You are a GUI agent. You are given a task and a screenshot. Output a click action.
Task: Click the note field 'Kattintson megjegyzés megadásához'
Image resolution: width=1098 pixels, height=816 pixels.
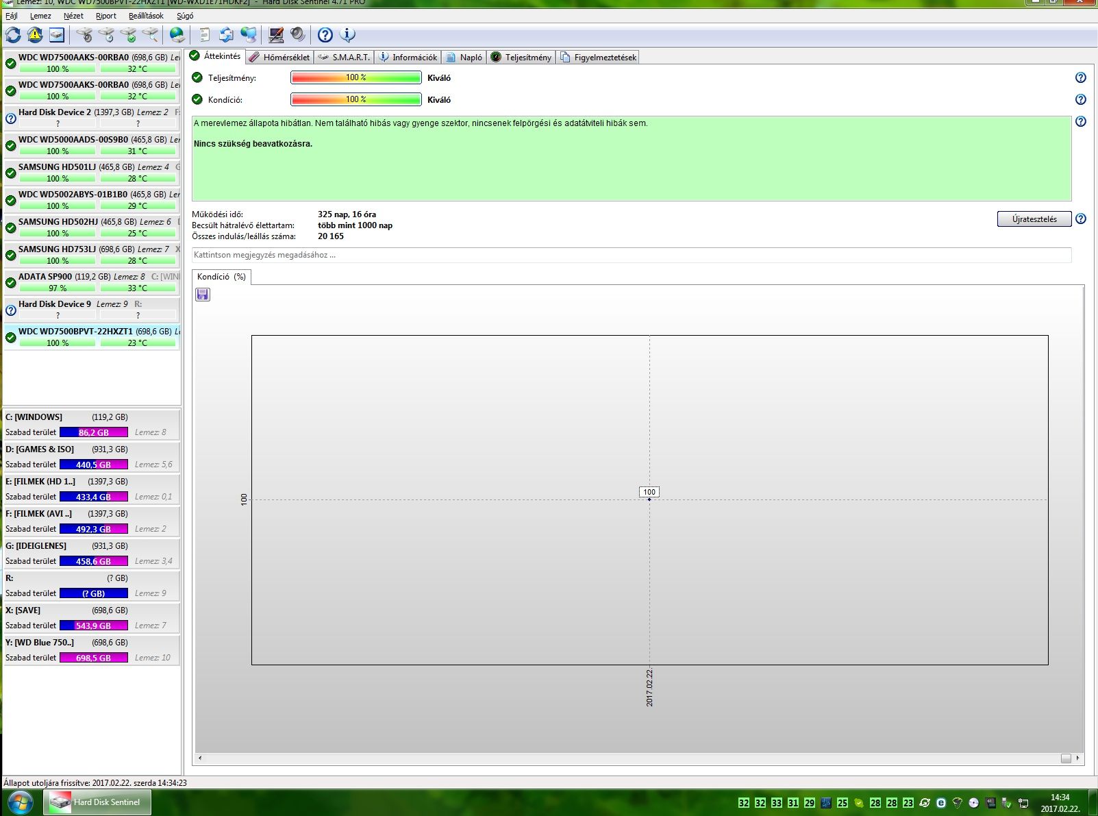[x=632, y=255]
